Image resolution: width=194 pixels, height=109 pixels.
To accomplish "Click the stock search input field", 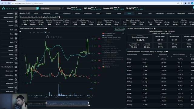I will 27,8.
